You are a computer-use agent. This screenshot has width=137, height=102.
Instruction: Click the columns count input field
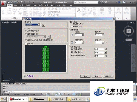click(78, 35)
